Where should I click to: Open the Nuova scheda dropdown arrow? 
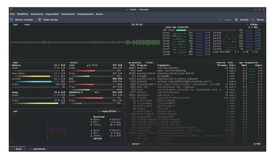pyautogui.click(x=35, y=20)
